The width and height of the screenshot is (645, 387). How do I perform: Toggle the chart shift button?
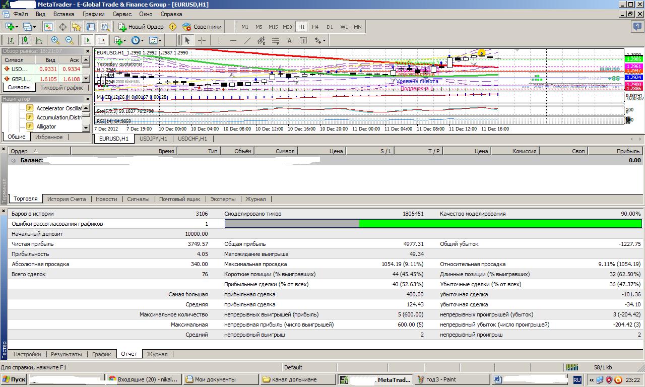pyautogui.click(x=101, y=41)
